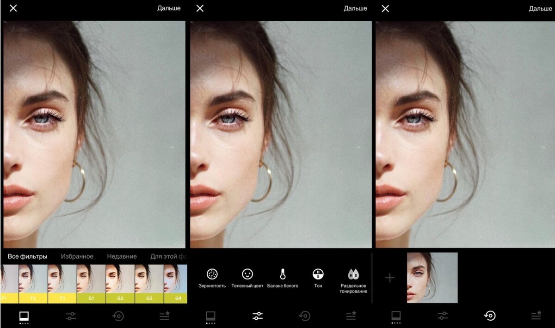Switch to Избранное filters tab

(77, 256)
